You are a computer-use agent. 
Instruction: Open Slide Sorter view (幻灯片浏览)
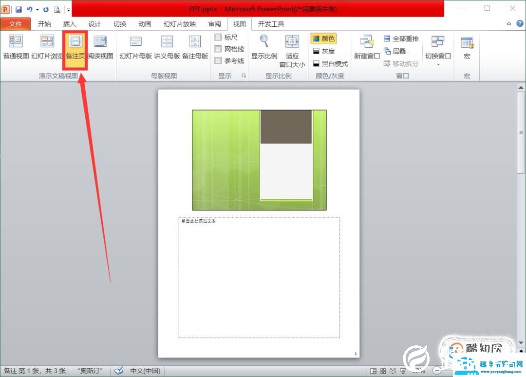[x=47, y=47]
